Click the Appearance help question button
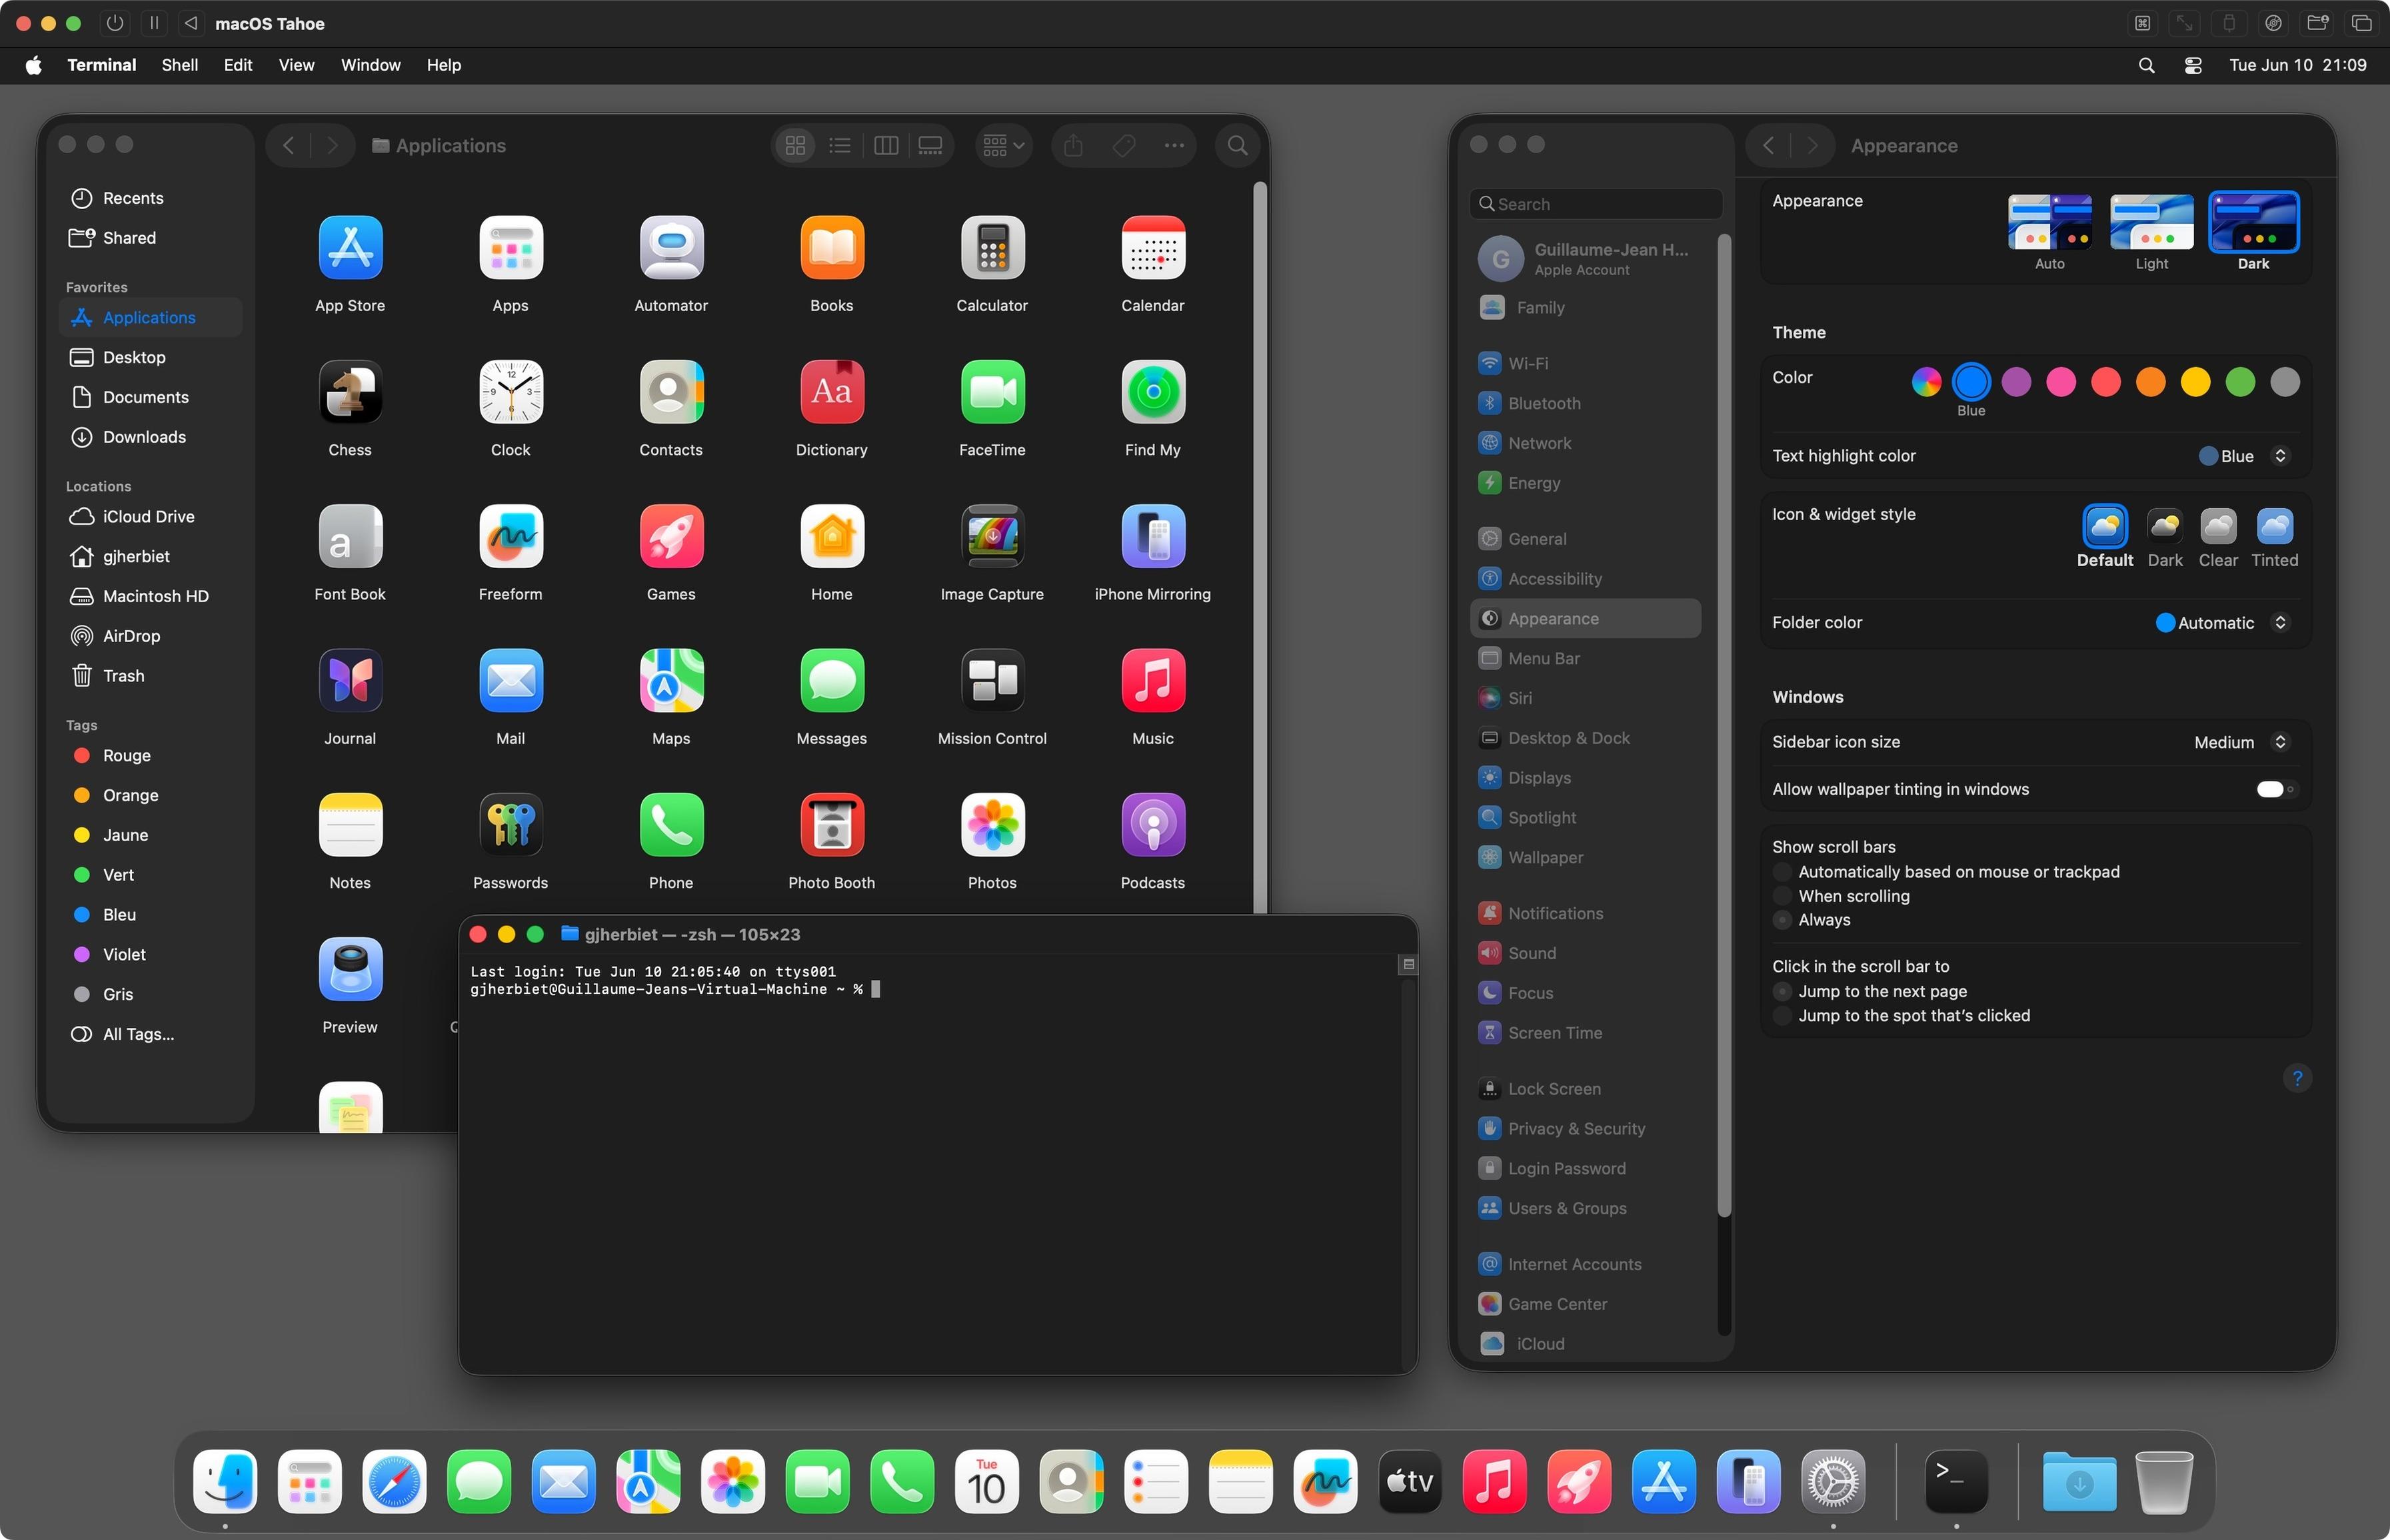This screenshot has width=2390, height=1540. point(2297,1078)
